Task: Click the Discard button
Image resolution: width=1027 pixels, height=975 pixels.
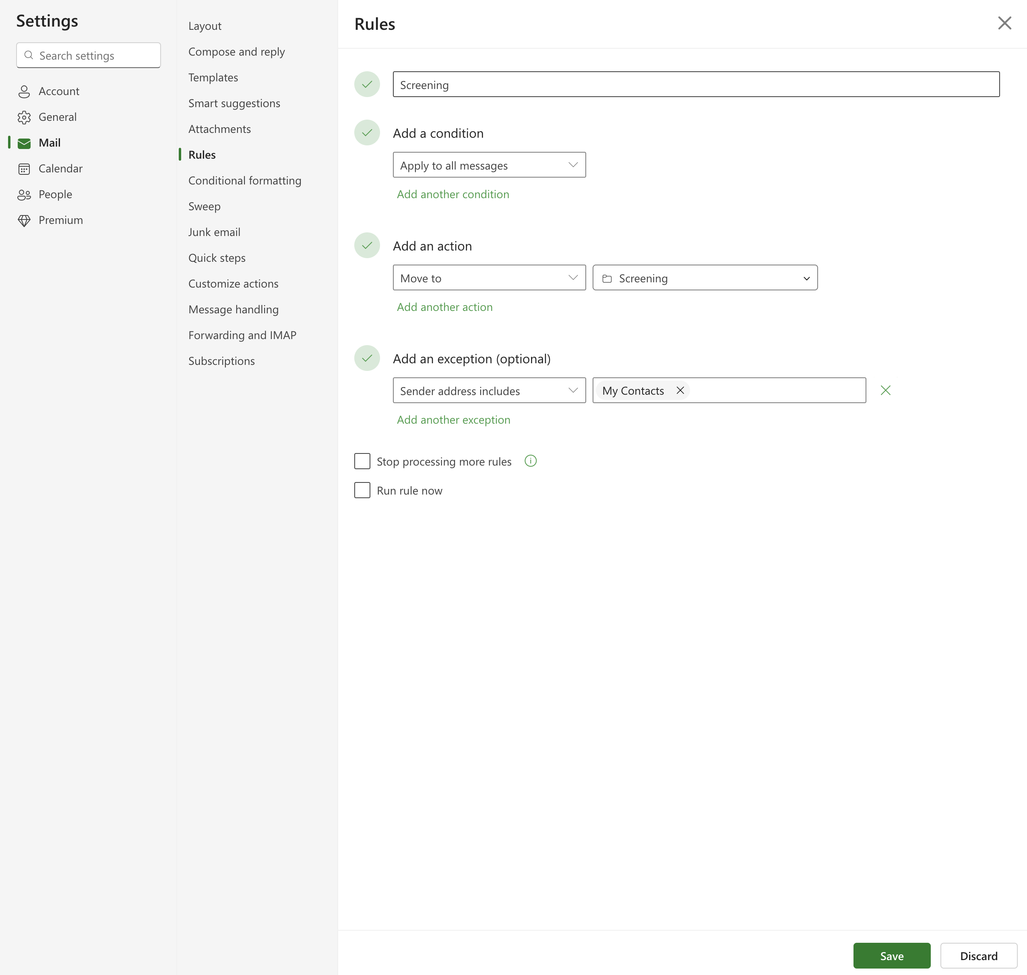Action: 978,956
